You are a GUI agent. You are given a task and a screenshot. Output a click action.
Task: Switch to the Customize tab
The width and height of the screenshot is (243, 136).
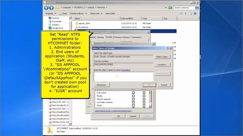(x=136, y=37)
